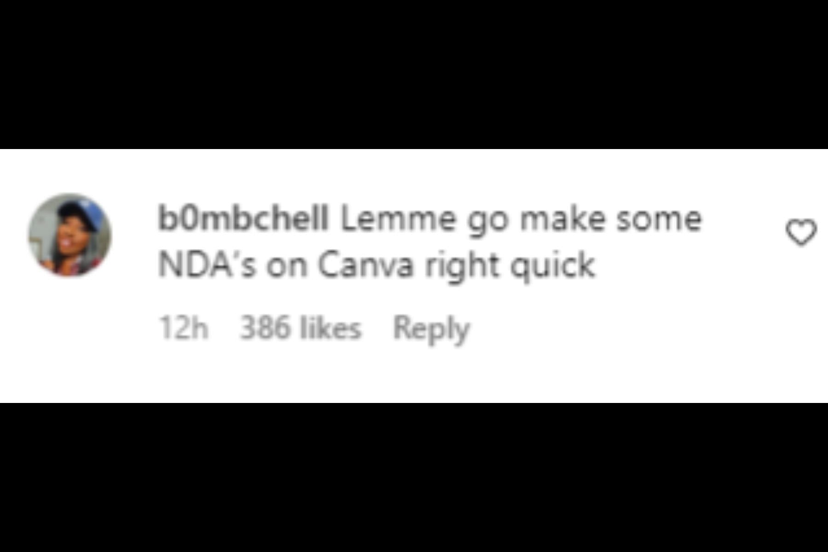828x552 pixels.
Task: Reply to b0mbchell's comment
Action: click(x=431, y=329)
